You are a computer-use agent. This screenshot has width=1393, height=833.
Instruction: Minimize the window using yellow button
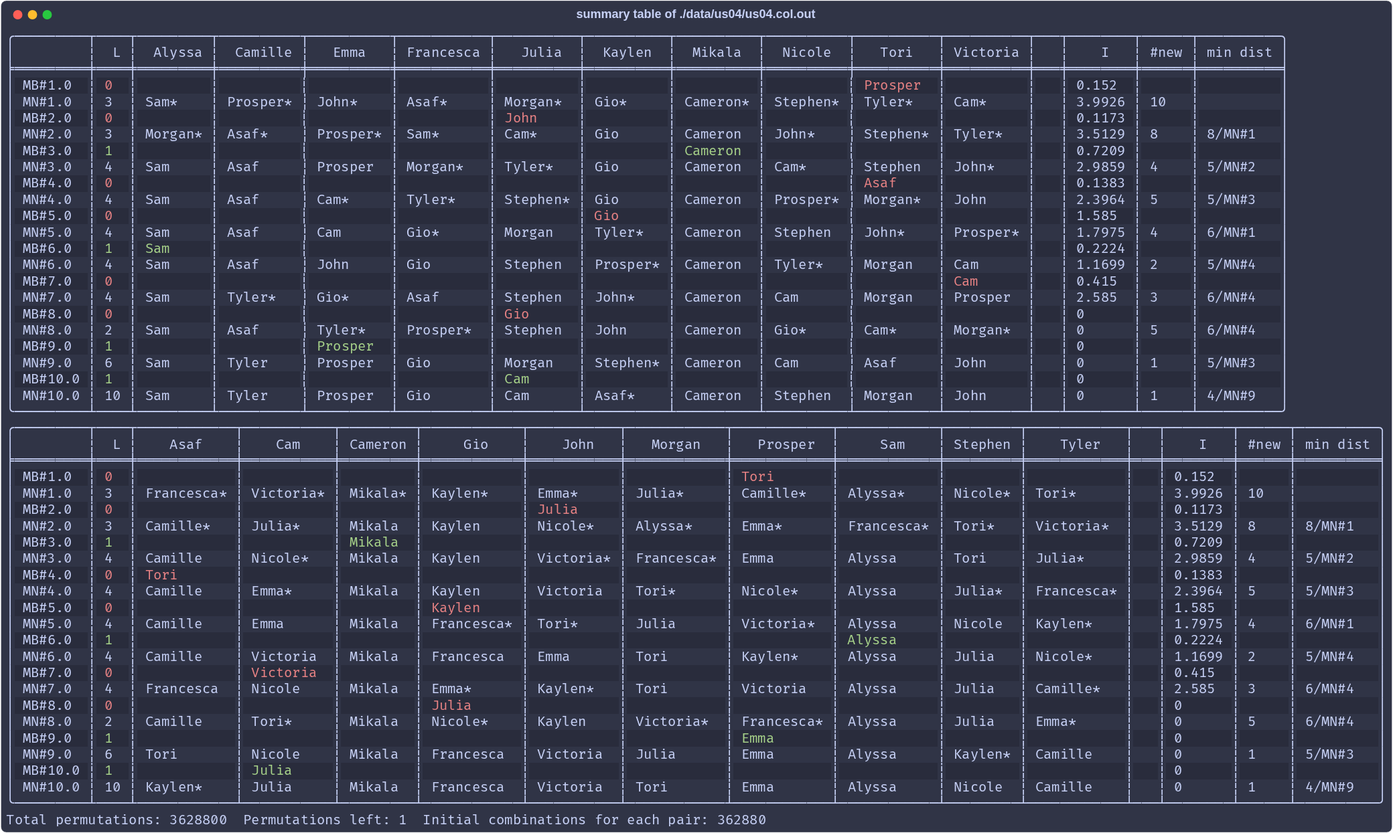32,15
